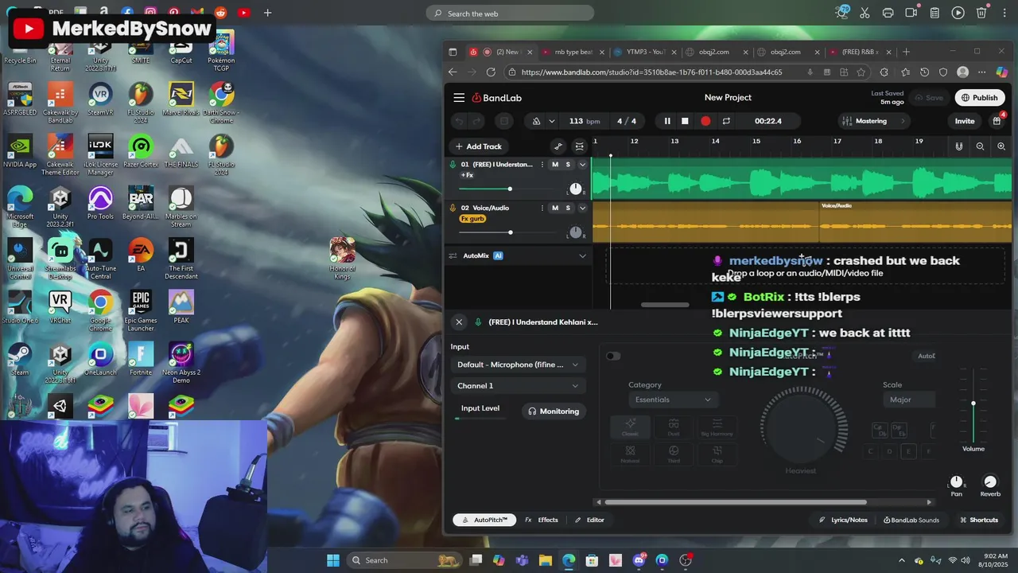Open the Scale Major dropdown
Screen dimensions: 1018x573
coord(909,400)
